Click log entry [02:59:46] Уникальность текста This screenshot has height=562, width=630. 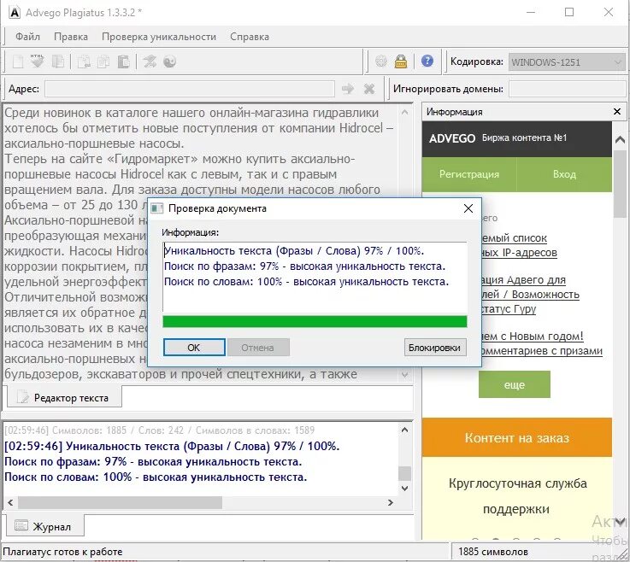pos(172,446)
